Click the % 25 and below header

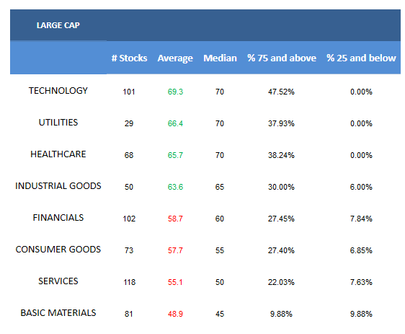click(x=361, y=58)
